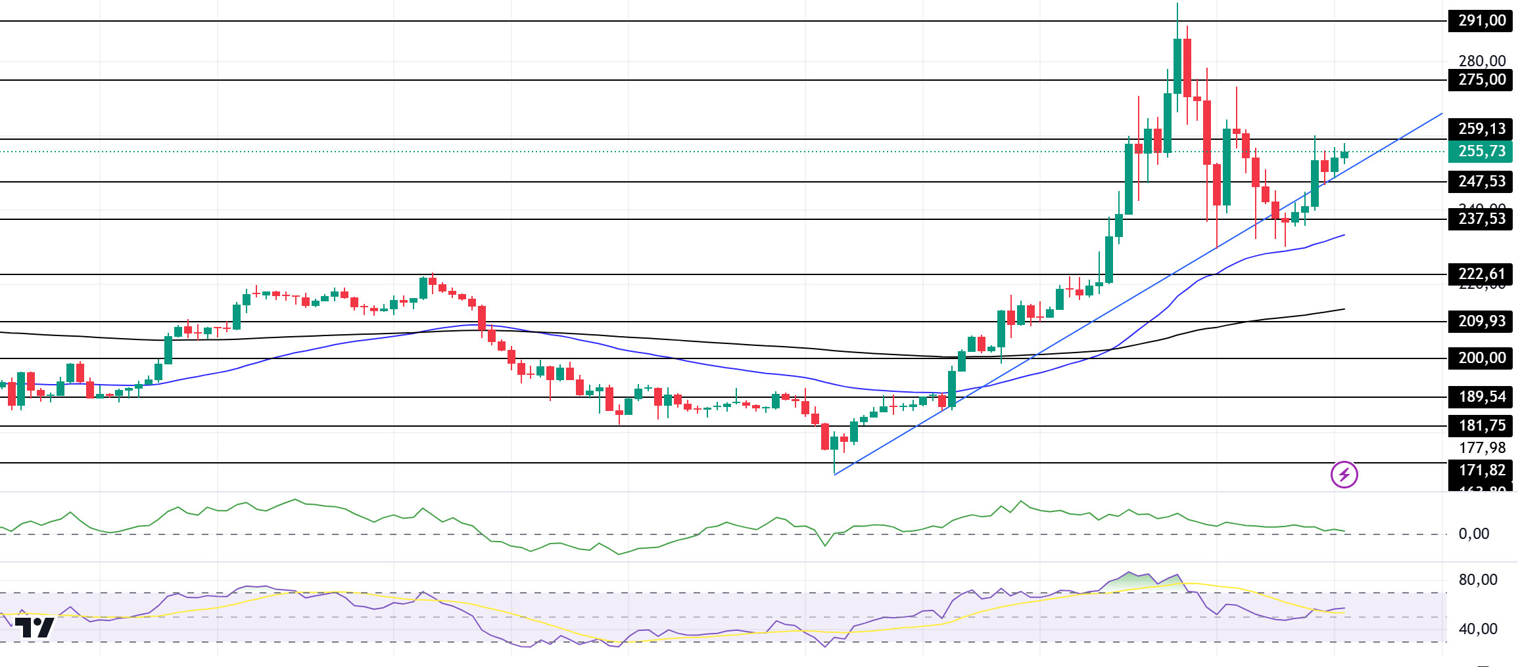Click the 40,00 RSI scale value

pos(1478,630)
